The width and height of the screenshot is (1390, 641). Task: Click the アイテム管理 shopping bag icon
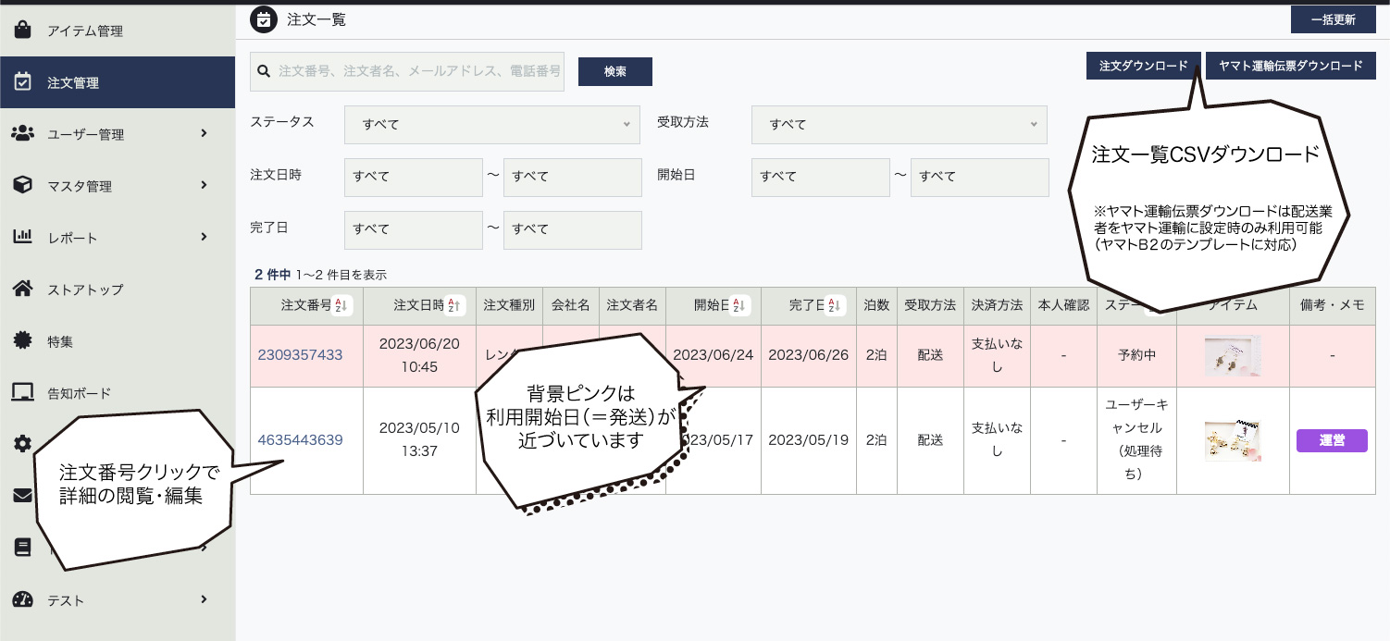tap(23, 31)
